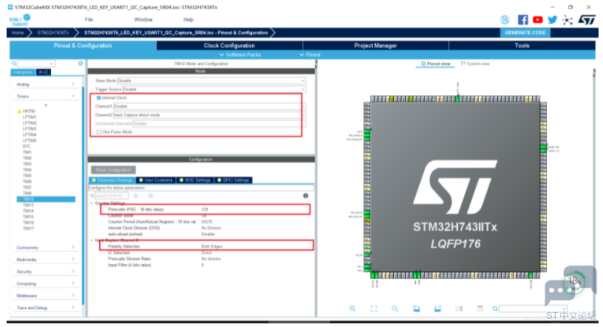Select the NVIC Settings tab

(195, 180)
